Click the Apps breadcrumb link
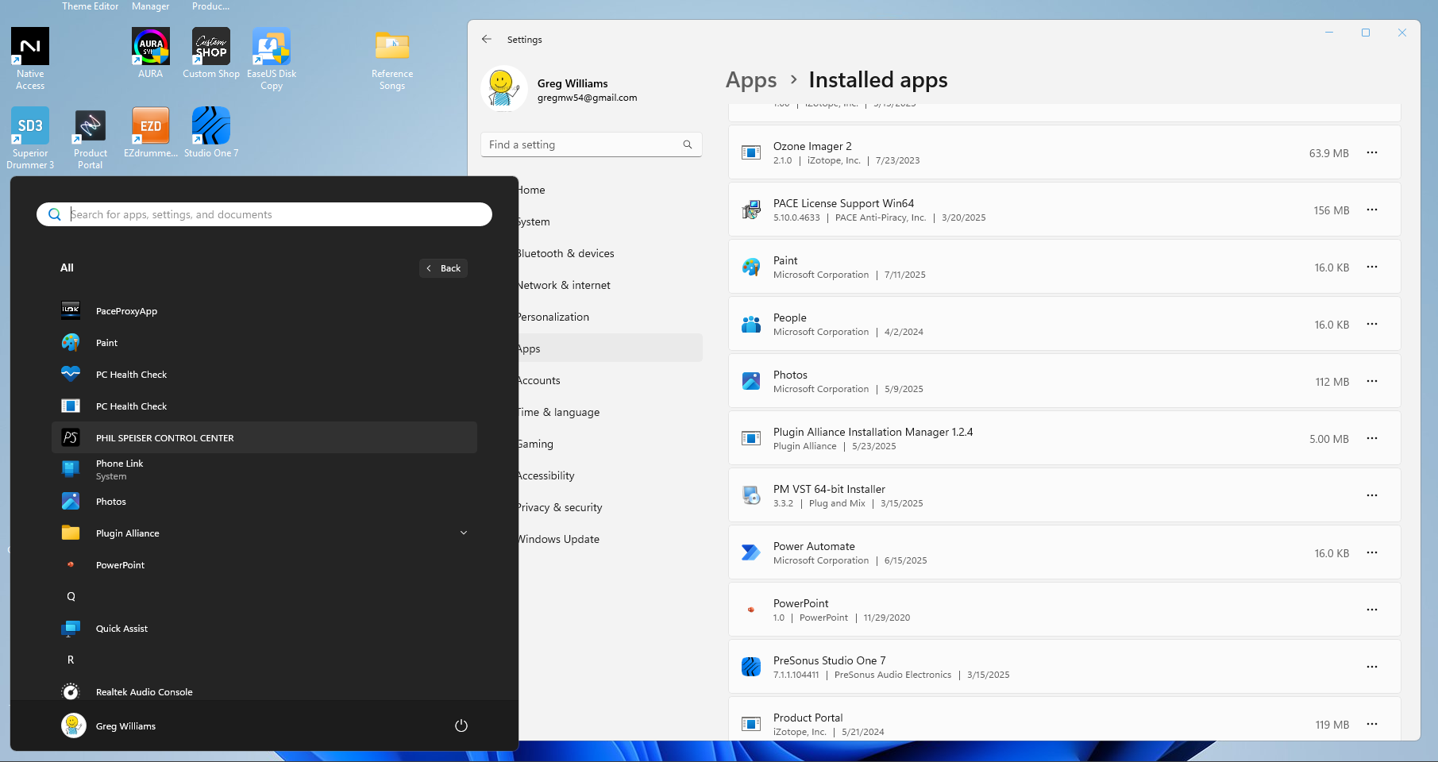This screenshot has height=762, width=1438. 751,80
